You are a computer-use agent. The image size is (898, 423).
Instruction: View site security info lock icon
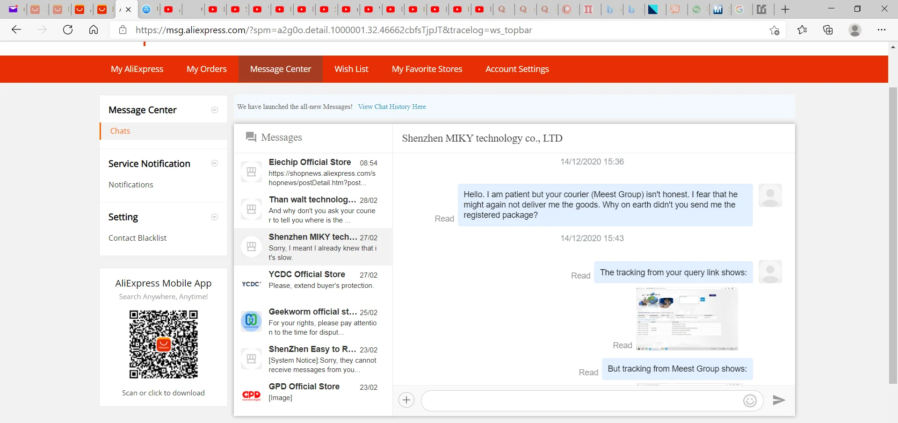123,30
